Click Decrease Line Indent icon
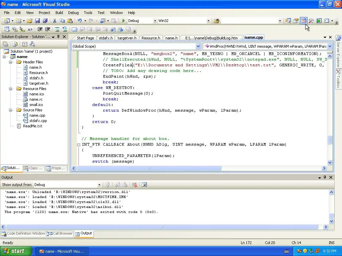This screenshot has width=342, height=256. click(x=40, y=29)
